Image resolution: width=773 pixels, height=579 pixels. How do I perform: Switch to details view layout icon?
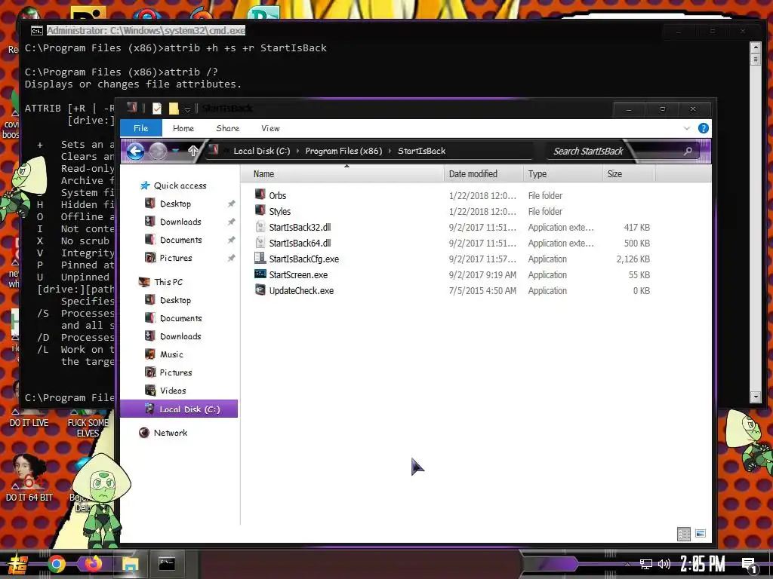[x=684, y=534]
